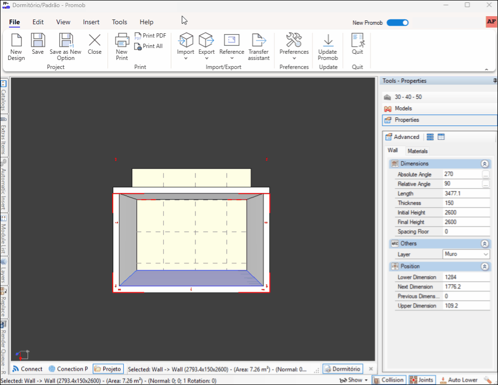Click the Quit icon in ribbon

(x=357, y=40)
